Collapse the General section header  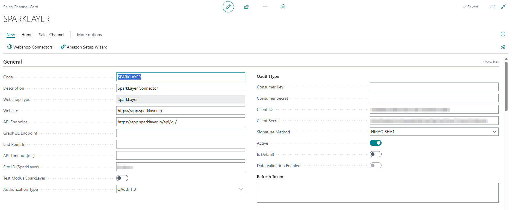(x=12, y=62)
